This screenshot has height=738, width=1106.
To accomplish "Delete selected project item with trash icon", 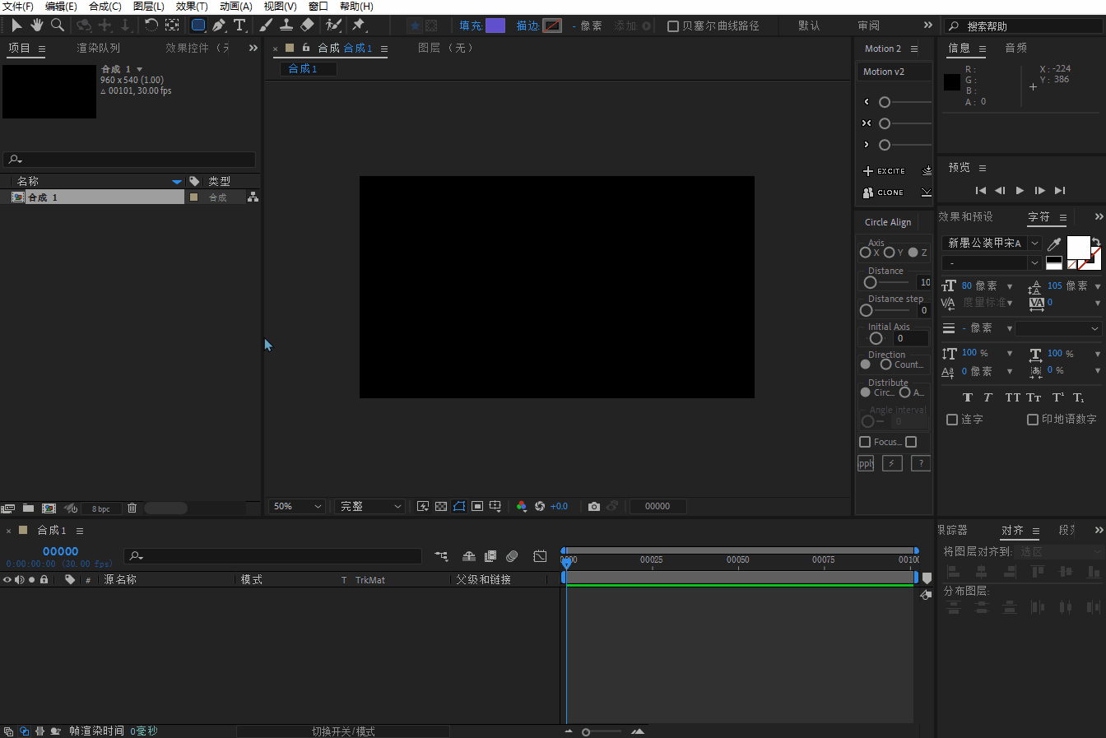I will [x=132, y=508].
